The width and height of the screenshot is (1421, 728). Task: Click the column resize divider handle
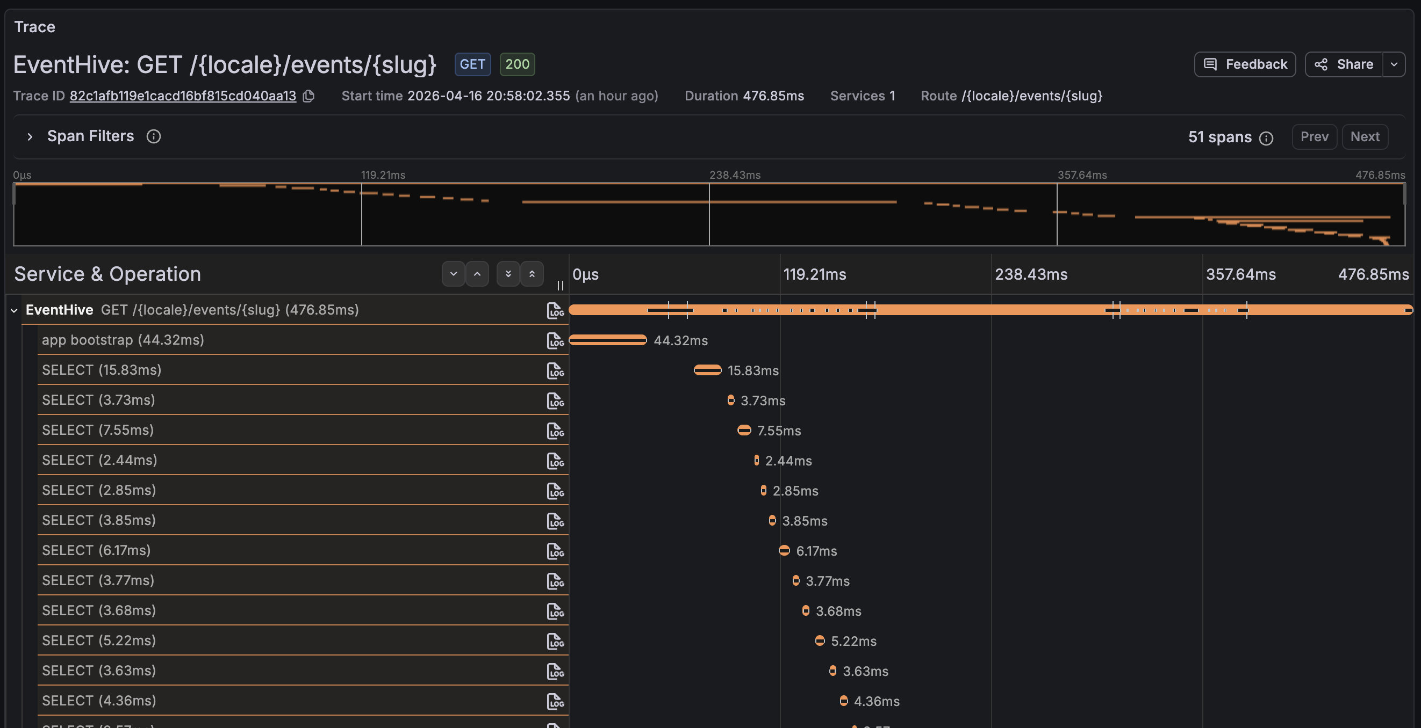coord(561,285)
